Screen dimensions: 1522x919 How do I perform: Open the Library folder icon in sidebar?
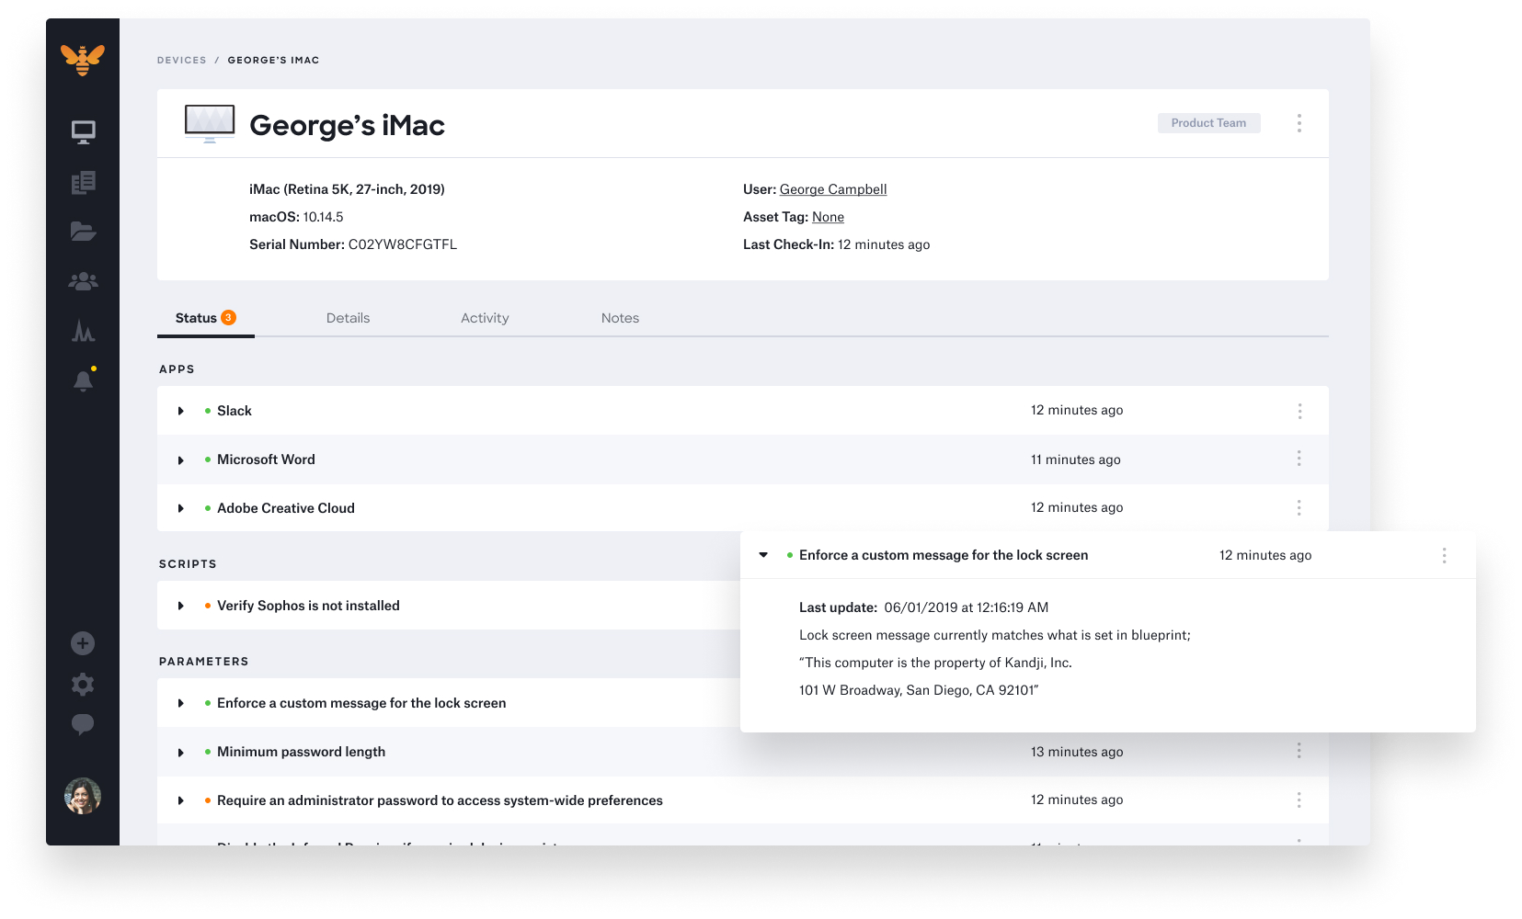(x=83, y=232)
